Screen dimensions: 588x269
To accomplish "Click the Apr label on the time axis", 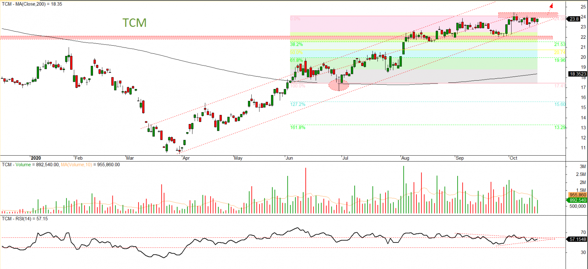I will [x=186, y=158].
